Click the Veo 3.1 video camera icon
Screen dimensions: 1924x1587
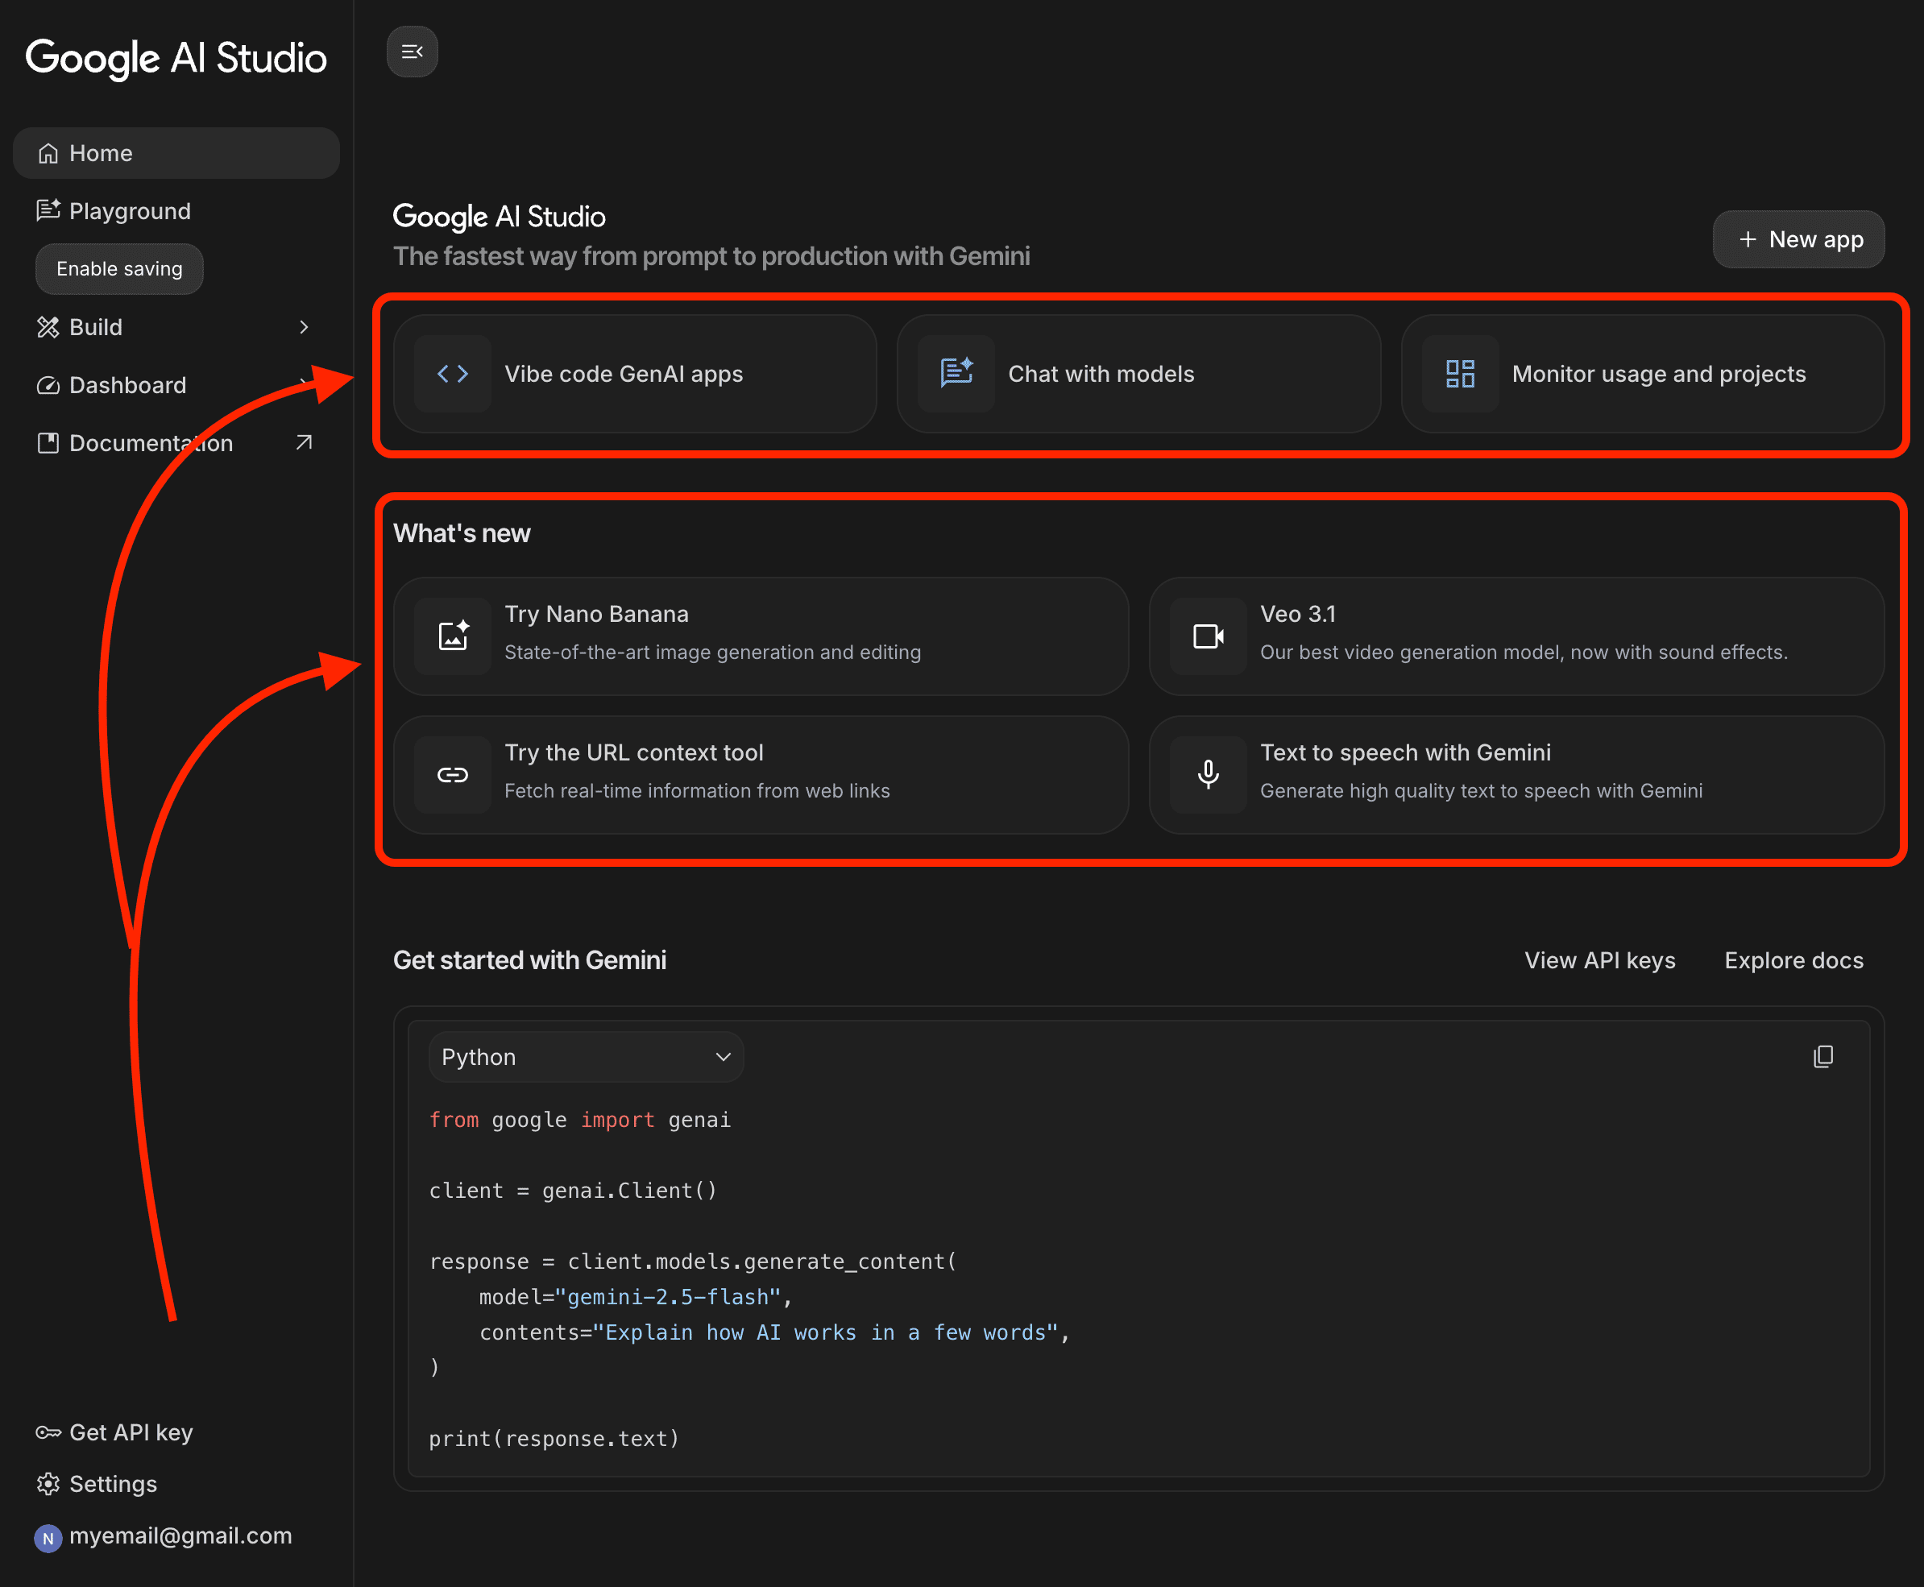coord(1208,636)
